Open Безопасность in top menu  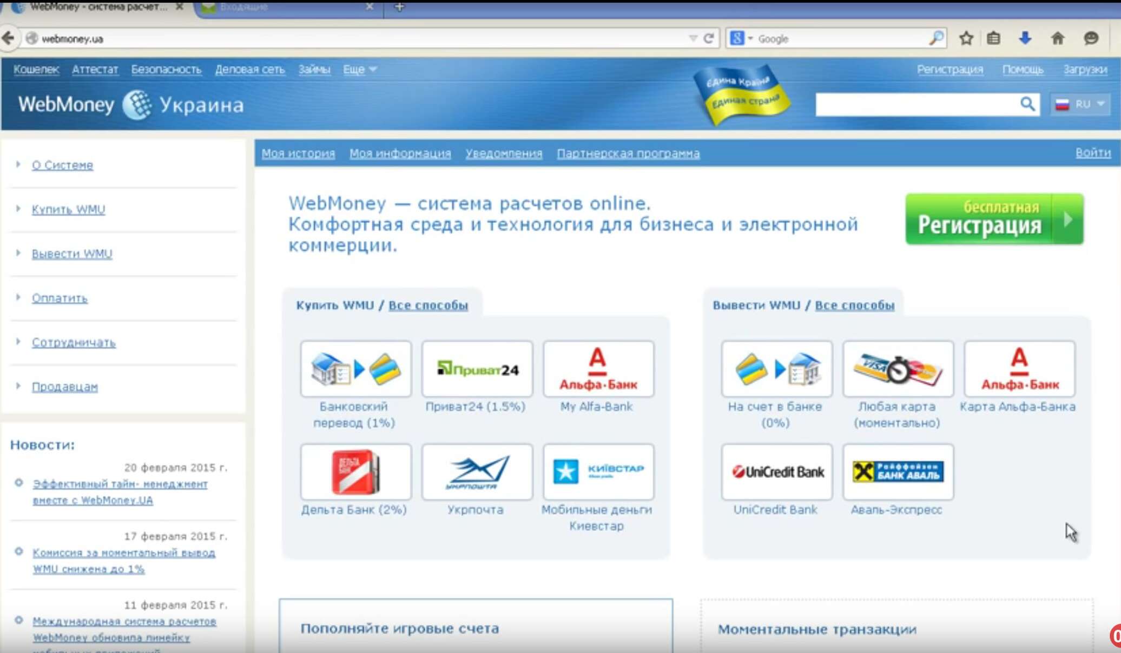[x=166, y=69]
